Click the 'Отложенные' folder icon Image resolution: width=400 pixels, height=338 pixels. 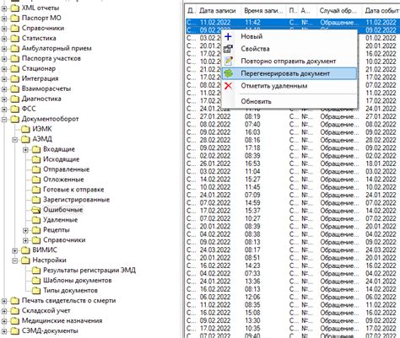click(36, 180)
